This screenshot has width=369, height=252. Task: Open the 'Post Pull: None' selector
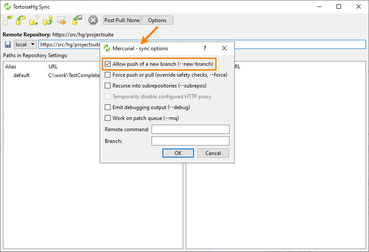[x=121, y=20]
